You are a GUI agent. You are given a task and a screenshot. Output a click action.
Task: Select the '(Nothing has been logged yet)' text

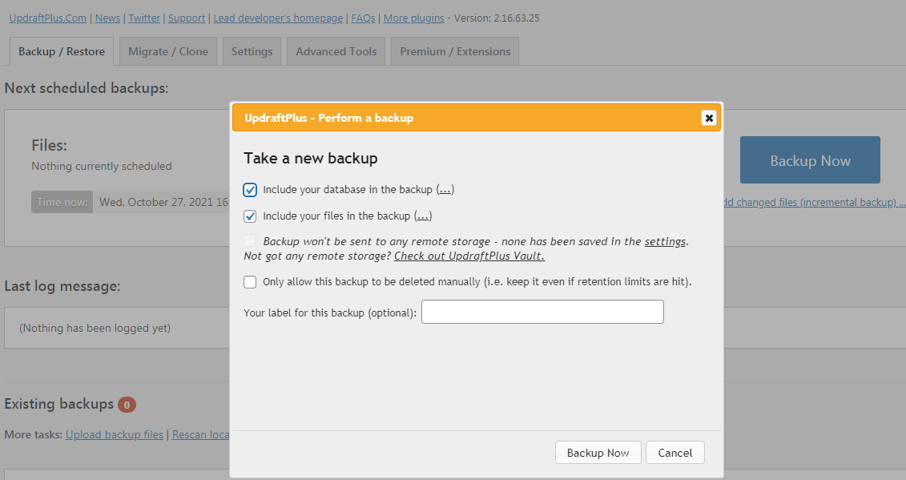[x=95, y=328]
